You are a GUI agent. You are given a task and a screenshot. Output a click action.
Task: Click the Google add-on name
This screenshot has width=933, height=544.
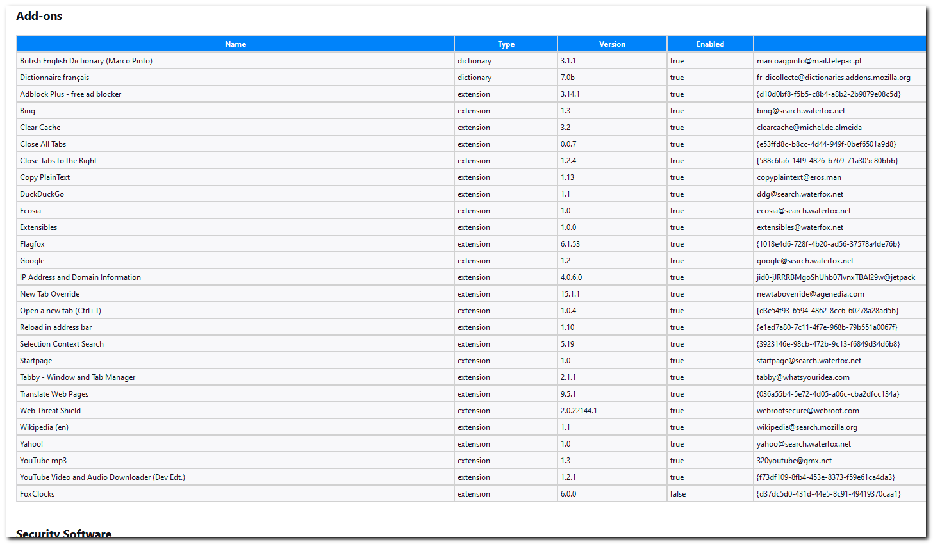(32, 261)
